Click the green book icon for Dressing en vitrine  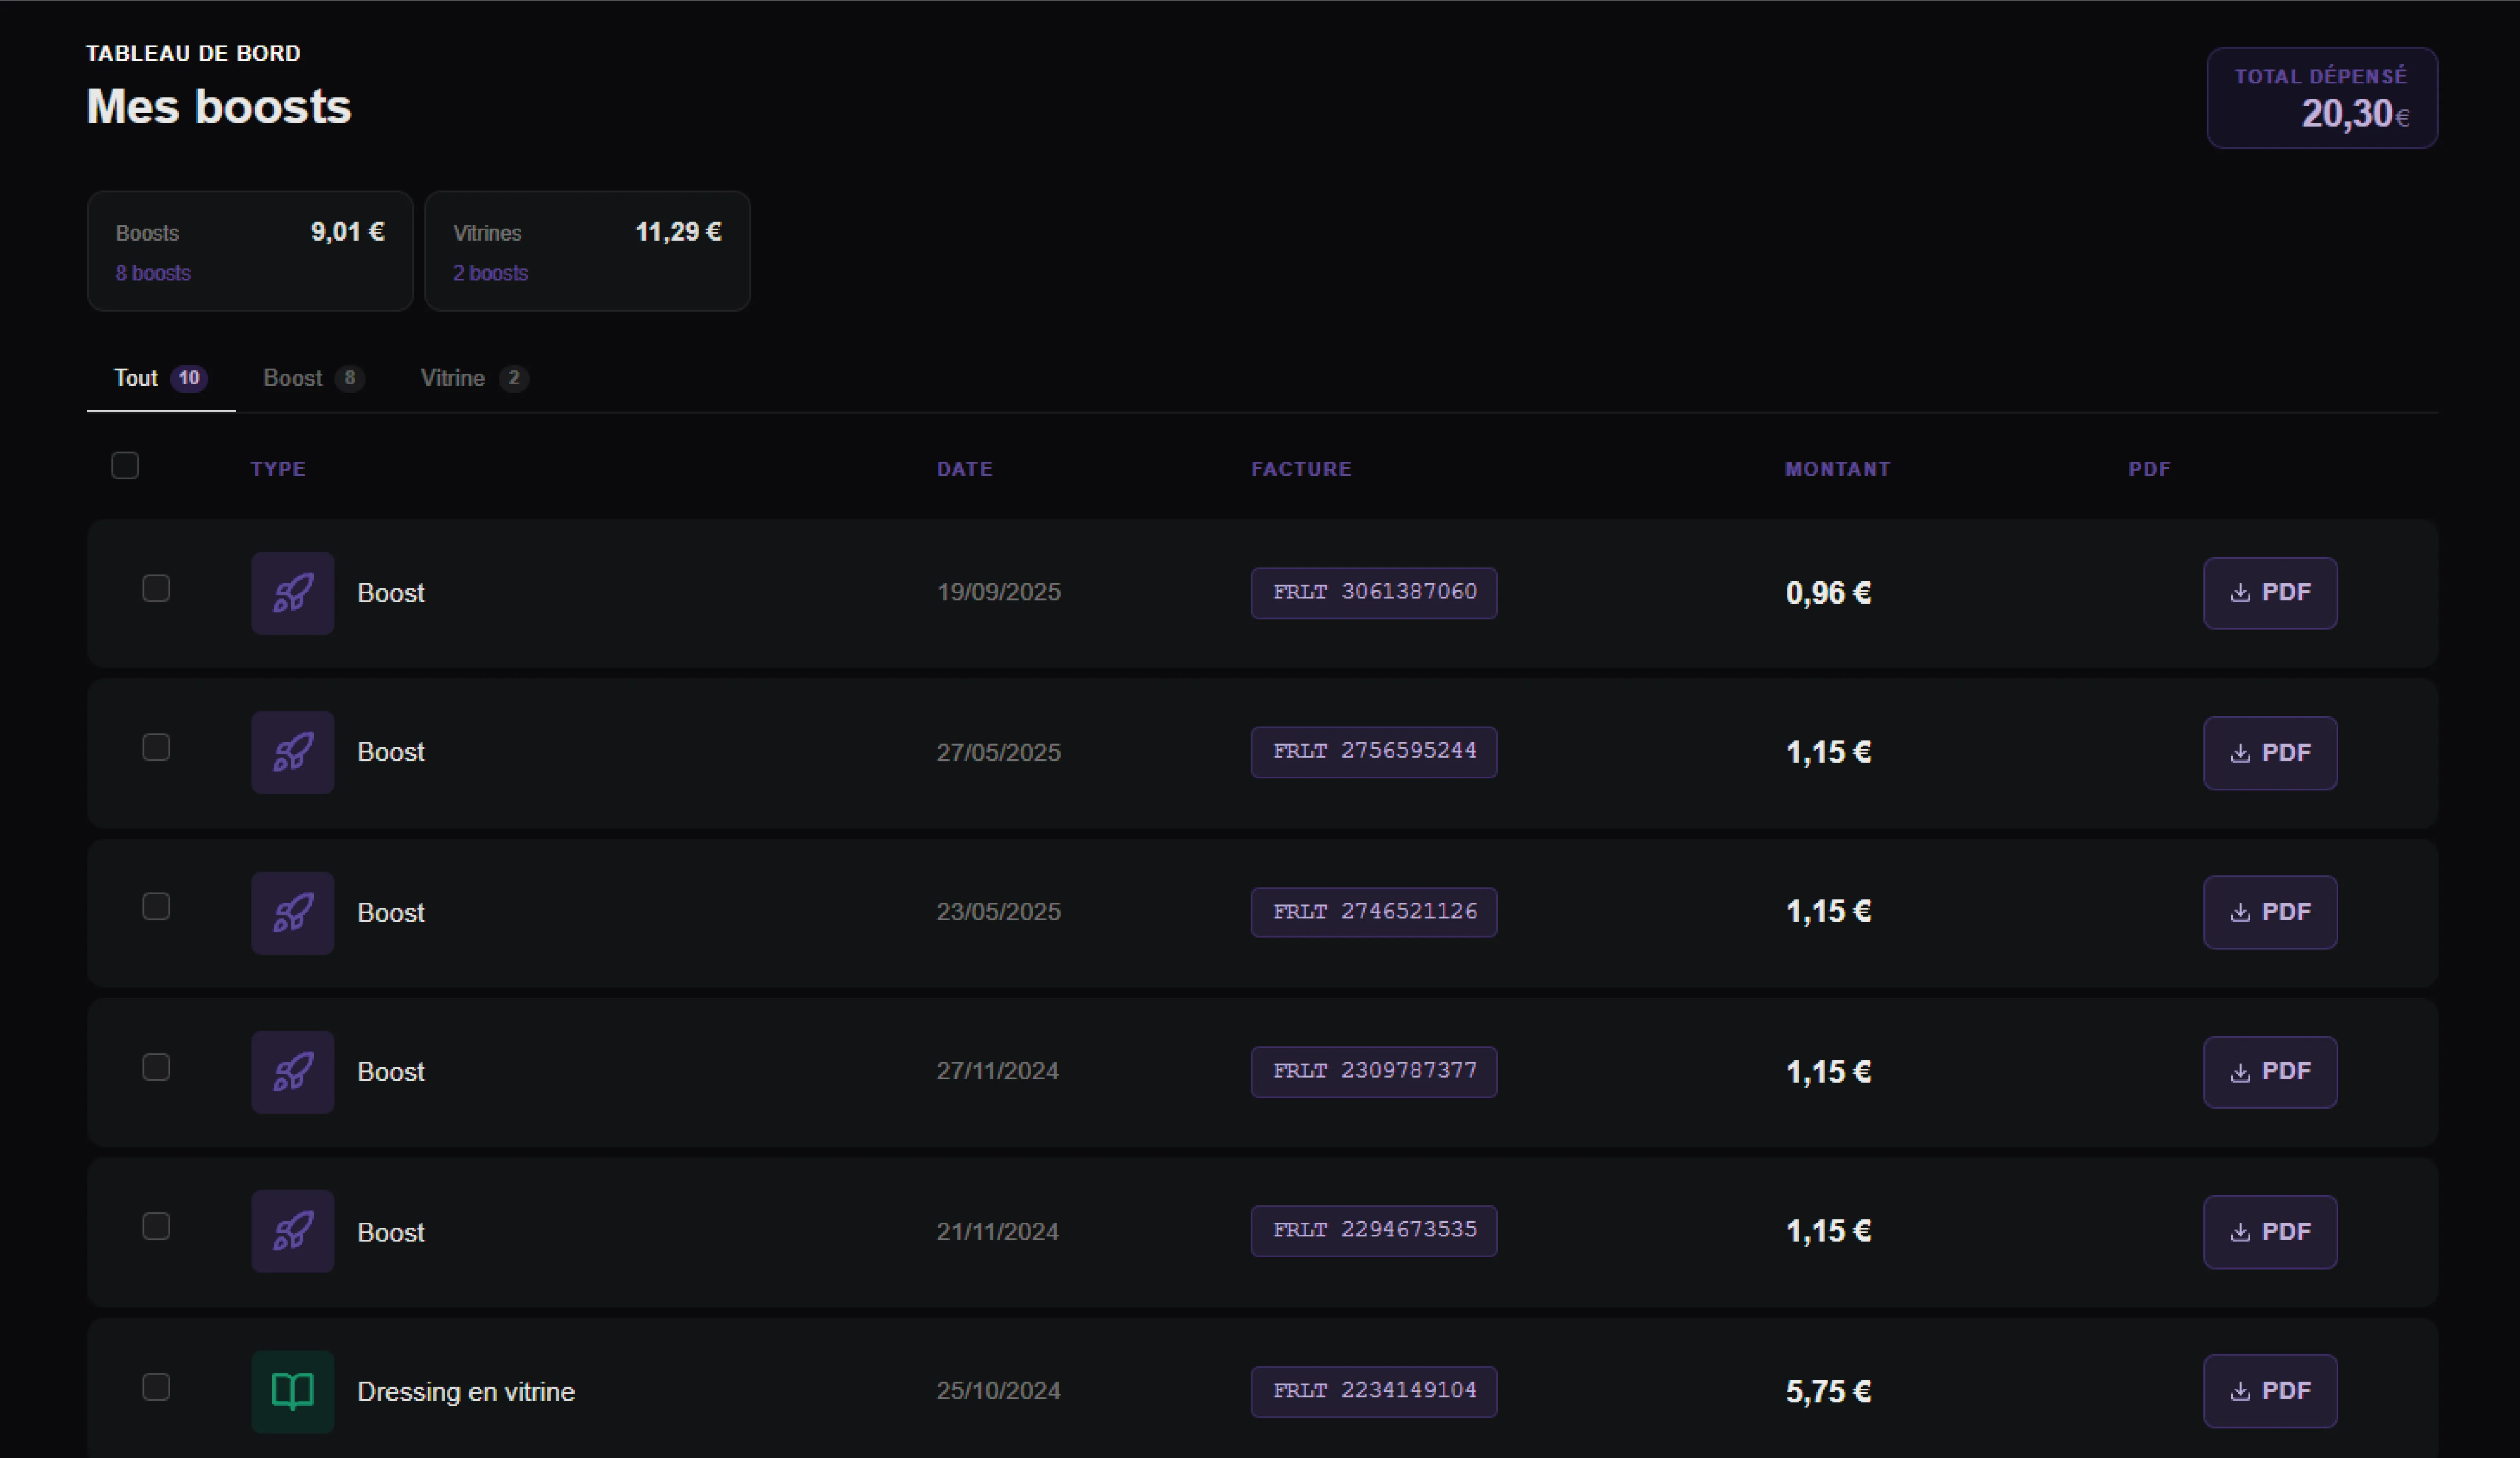pos(292,1391)
